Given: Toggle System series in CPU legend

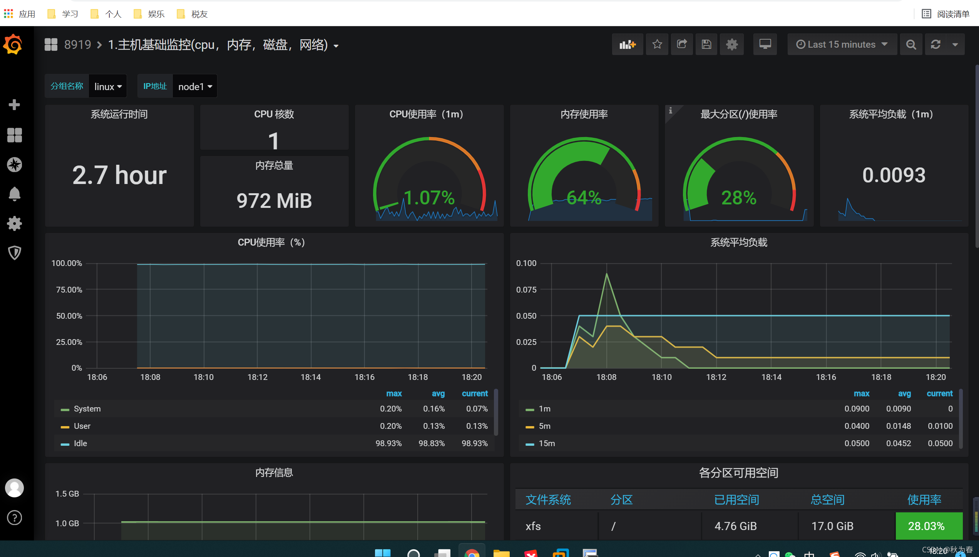Looking at the screenshot, I should [87, 409].
